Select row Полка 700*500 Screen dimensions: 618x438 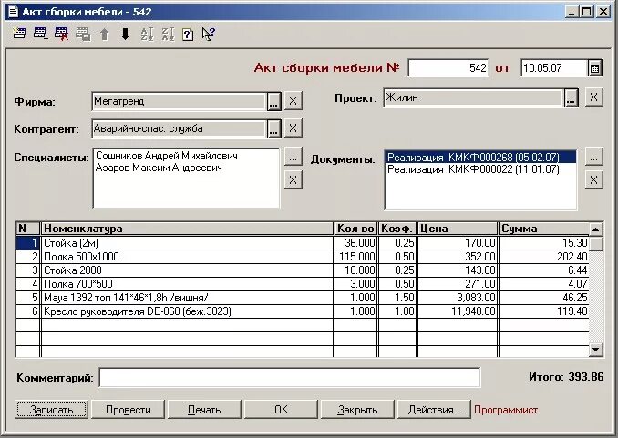coord(303,284)
